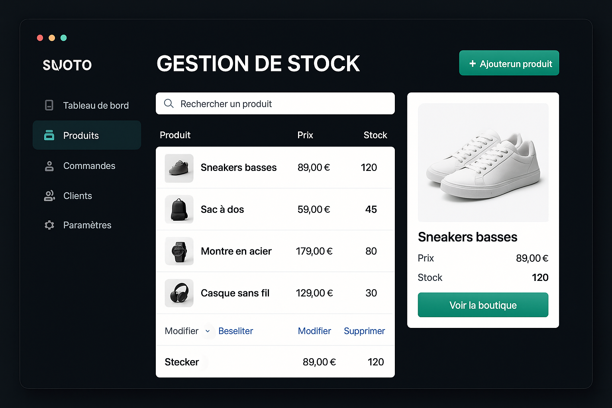Click the Beseliter link
Screen dimensions: 612x408
(x=235, y=331)
